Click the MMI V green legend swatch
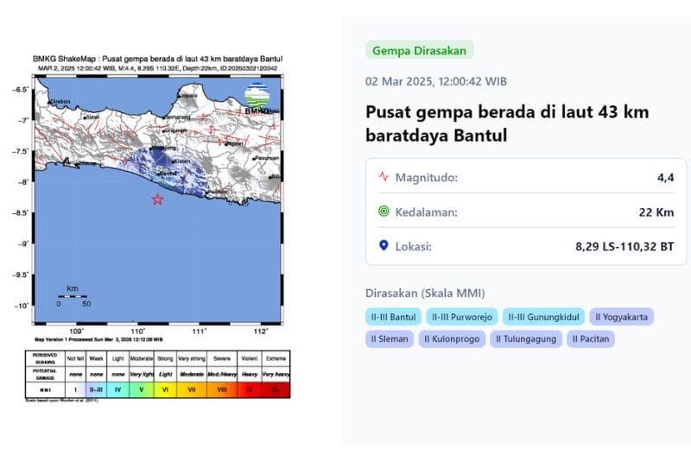 click(142, 389)
